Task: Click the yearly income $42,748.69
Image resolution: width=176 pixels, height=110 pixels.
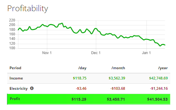Action: 158,78
